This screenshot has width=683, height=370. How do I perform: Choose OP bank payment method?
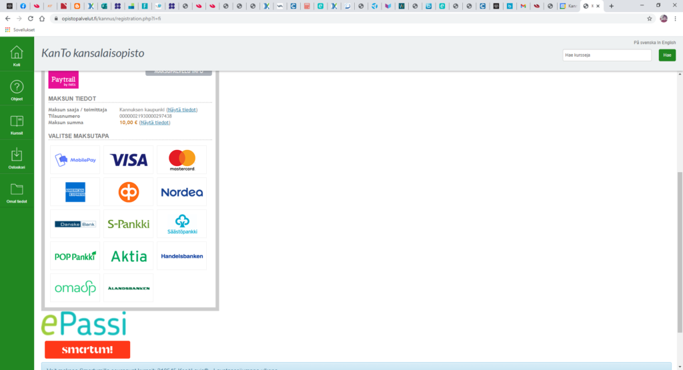pyautogui.click(x=129, y=192)
